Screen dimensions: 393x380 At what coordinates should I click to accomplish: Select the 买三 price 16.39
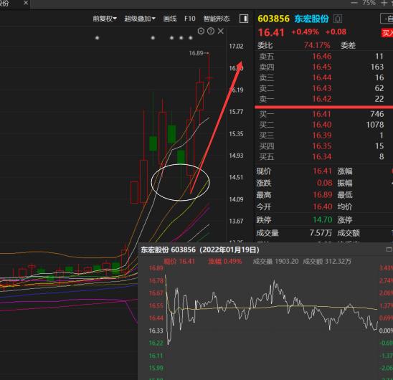click(x=321, y=136)
